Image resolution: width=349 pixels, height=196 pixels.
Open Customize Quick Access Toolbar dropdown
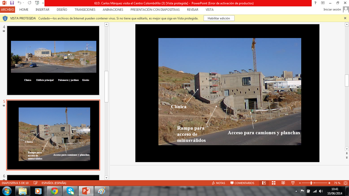[x=43, y=3]
